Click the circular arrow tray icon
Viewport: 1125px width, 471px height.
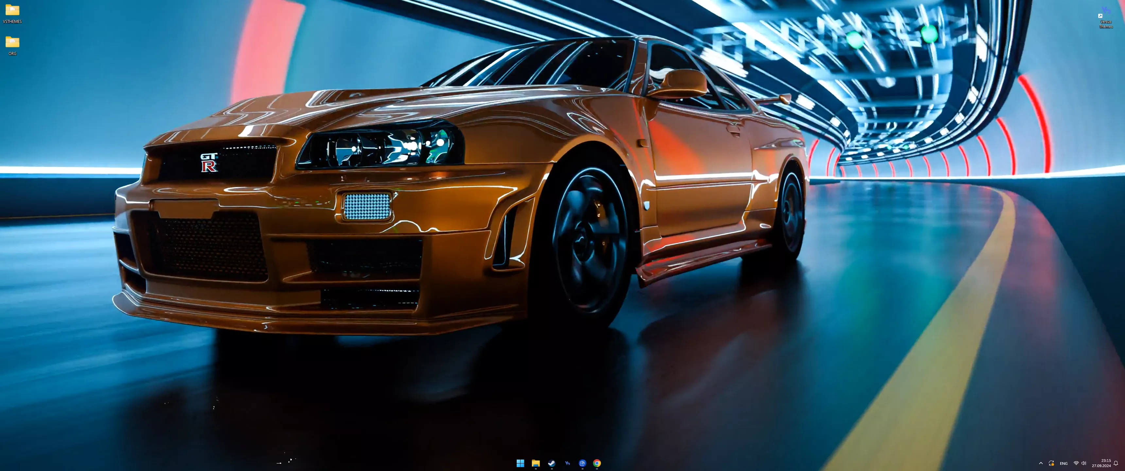[x=1052, y=463]
